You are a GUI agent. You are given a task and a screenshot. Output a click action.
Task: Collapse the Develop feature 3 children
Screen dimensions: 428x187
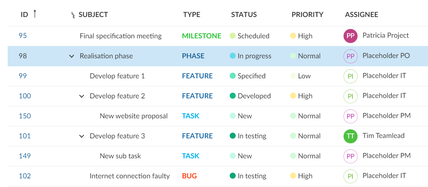(x=81, y=136)
